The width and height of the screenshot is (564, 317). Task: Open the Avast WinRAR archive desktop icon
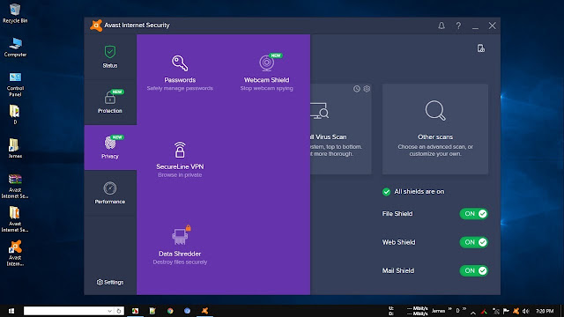[x=15, y=186]
